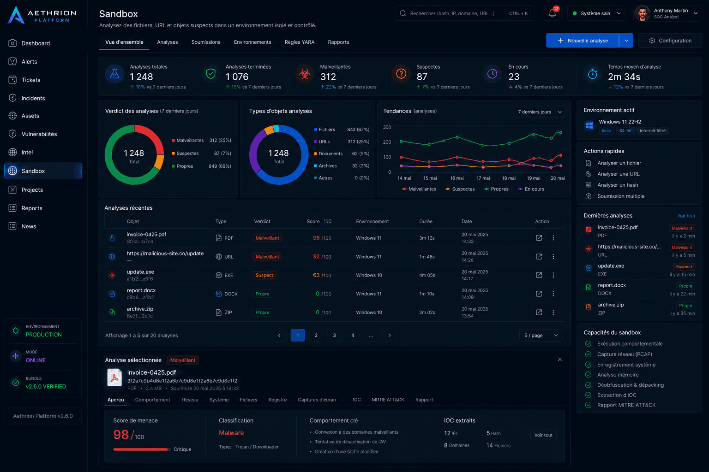Click open-external icon for update.exe row
This screenshot has width=709, height=472.
pos(539,275)
